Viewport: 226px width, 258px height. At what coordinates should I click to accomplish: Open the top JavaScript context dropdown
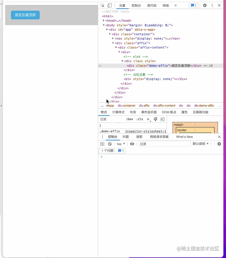[121, 144]
